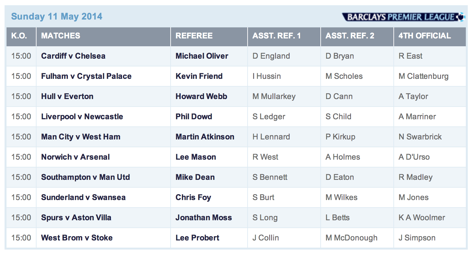Open the Fulham v Crystal Palace fixture
Viewport: 473px width, 260px height.
86,76
